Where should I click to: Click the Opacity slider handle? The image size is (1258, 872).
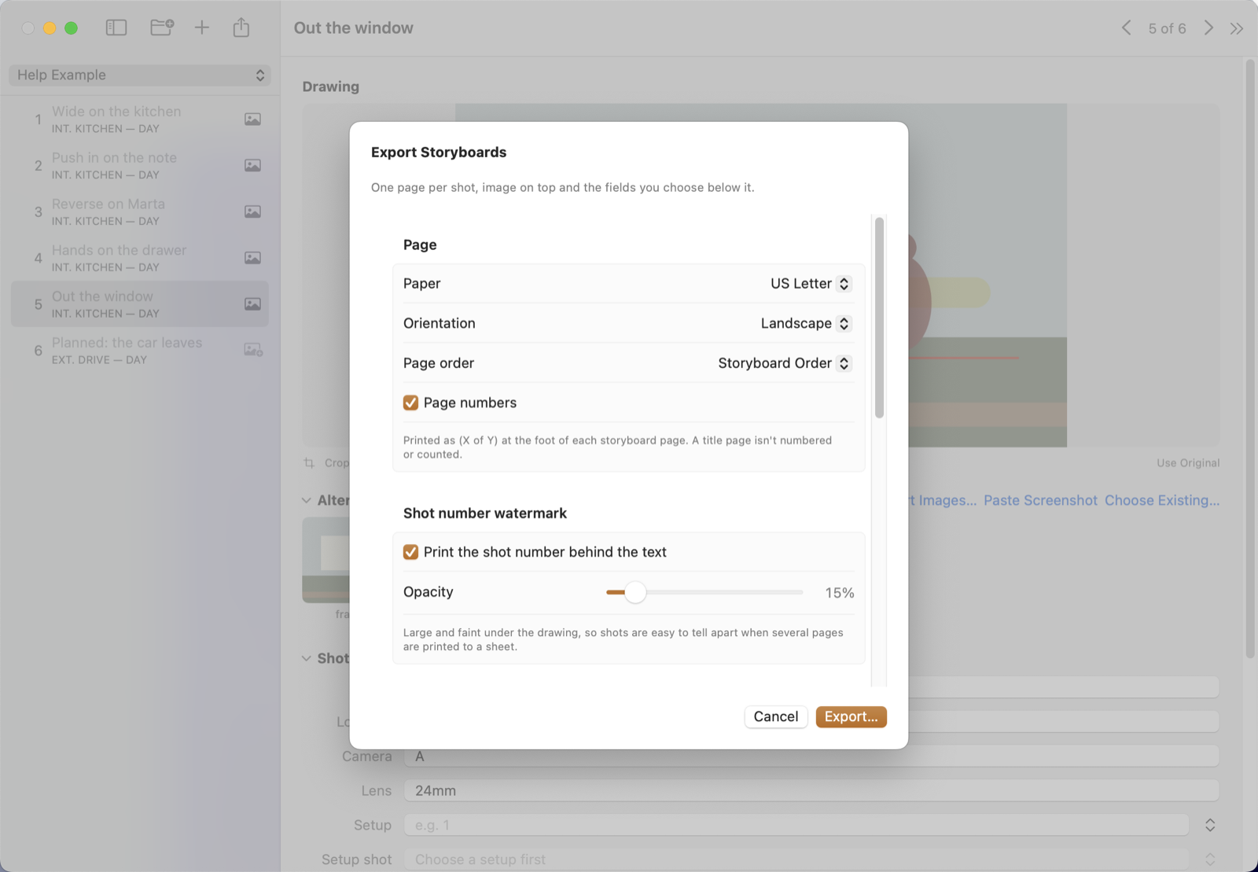[635, 592]
